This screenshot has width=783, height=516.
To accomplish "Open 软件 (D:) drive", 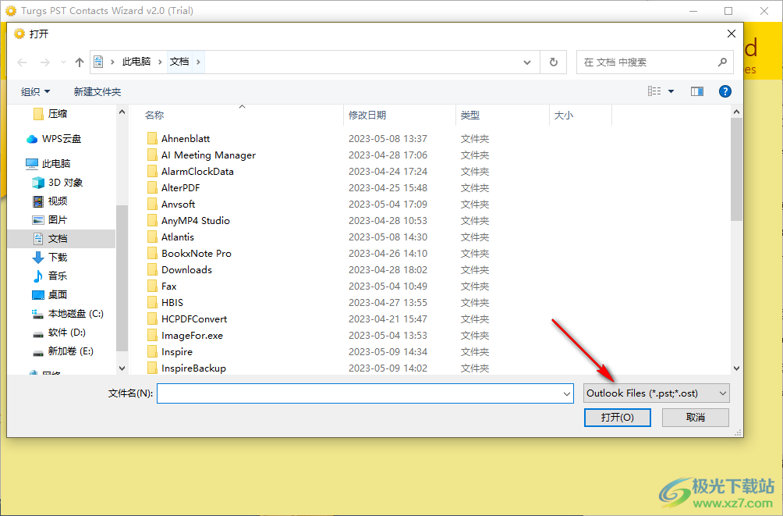I will click(59, 333).
